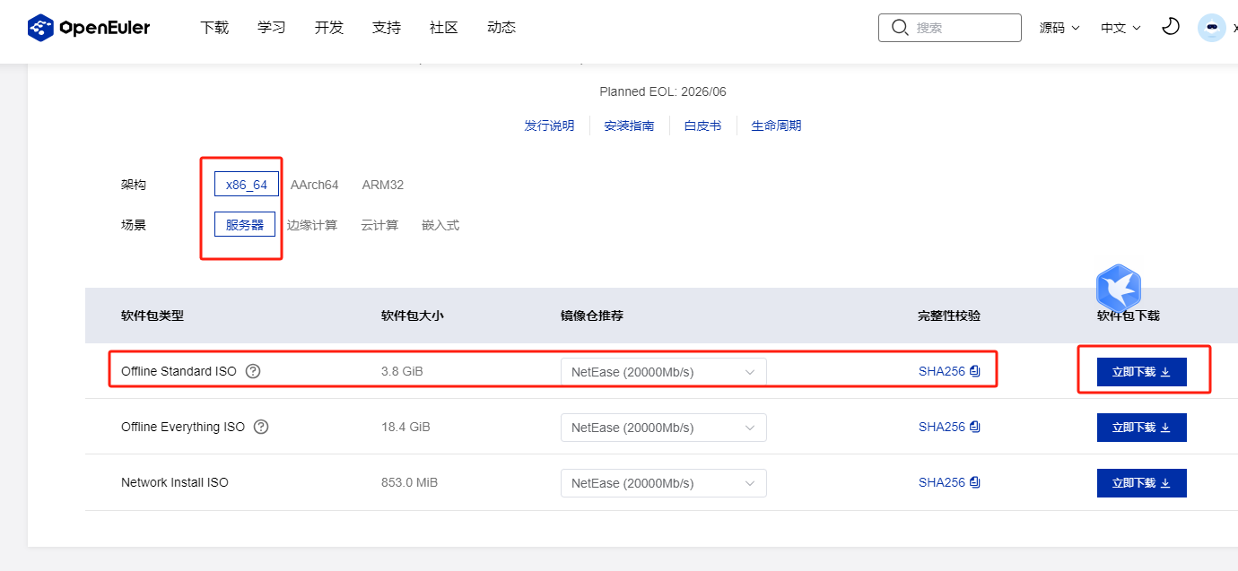Click help icon beside Offline Everything ISO
The image size is (1238, 571).
[x=261, y=427]
